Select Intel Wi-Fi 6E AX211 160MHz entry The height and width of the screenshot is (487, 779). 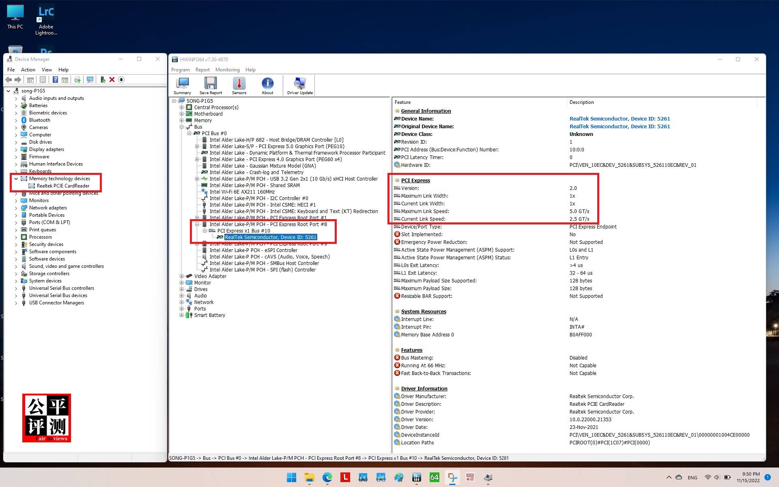[x=242, y=192]
